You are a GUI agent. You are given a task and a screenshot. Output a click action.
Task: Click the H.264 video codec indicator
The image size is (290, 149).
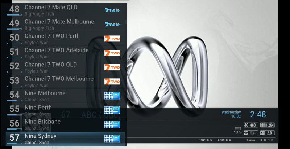click(268, 125)
